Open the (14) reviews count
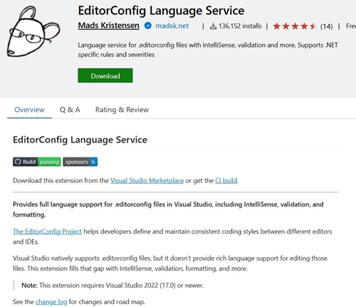The image size is (356, 307). point(326,26)
